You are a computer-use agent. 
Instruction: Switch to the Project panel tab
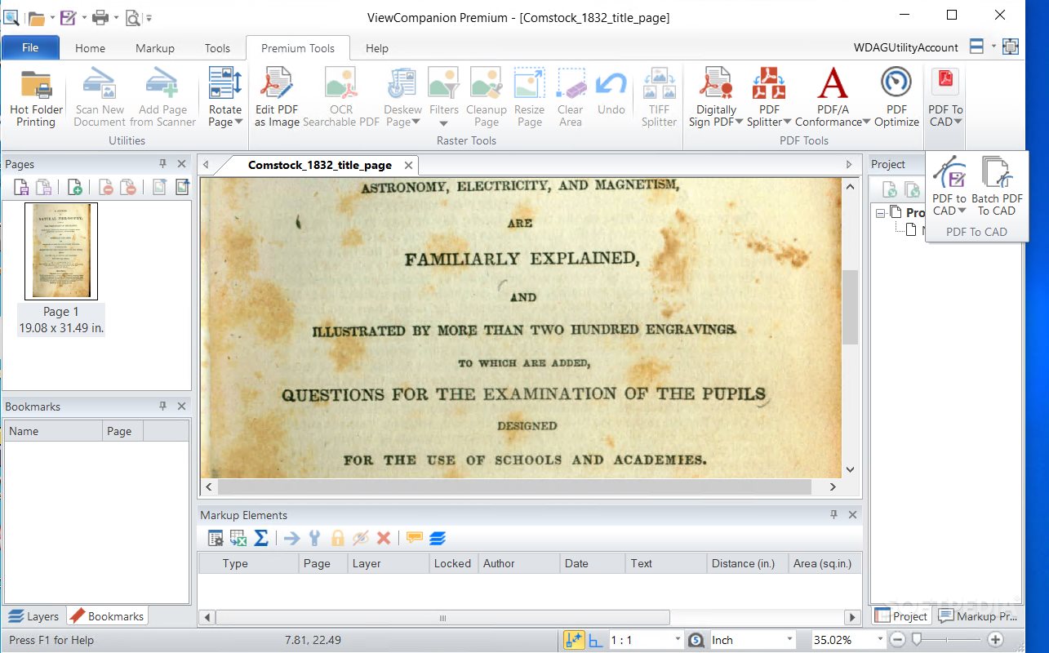902,616
